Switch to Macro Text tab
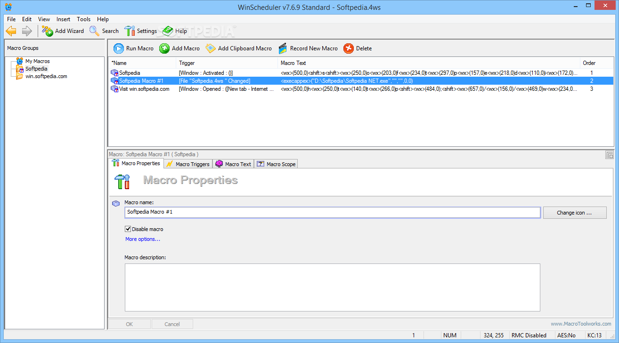Image resolution: width=619 pixels, height=343 pixels. [x=233, y=164]
